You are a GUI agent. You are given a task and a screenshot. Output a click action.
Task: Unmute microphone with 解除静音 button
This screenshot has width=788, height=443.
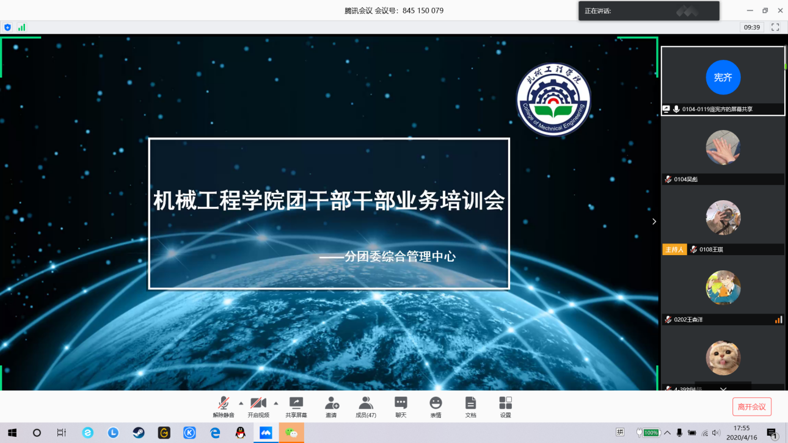pos(224,406)
